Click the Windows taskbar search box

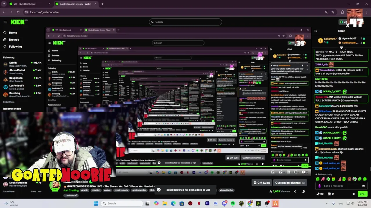pyautogui.click(x=122, y=203)
